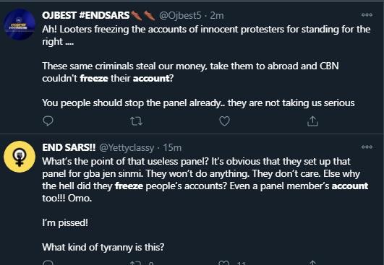The image size is (384, 265).
Task: Like the OJBEST #ENDSARS tweet
Action: tap(224, 121)
